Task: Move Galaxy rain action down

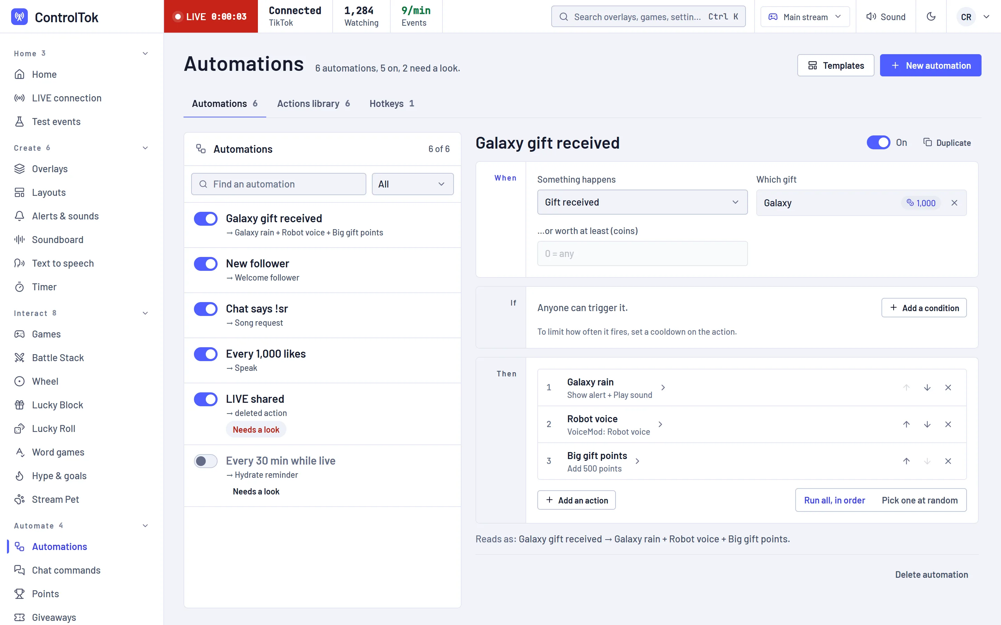Action: click(927, 387)
